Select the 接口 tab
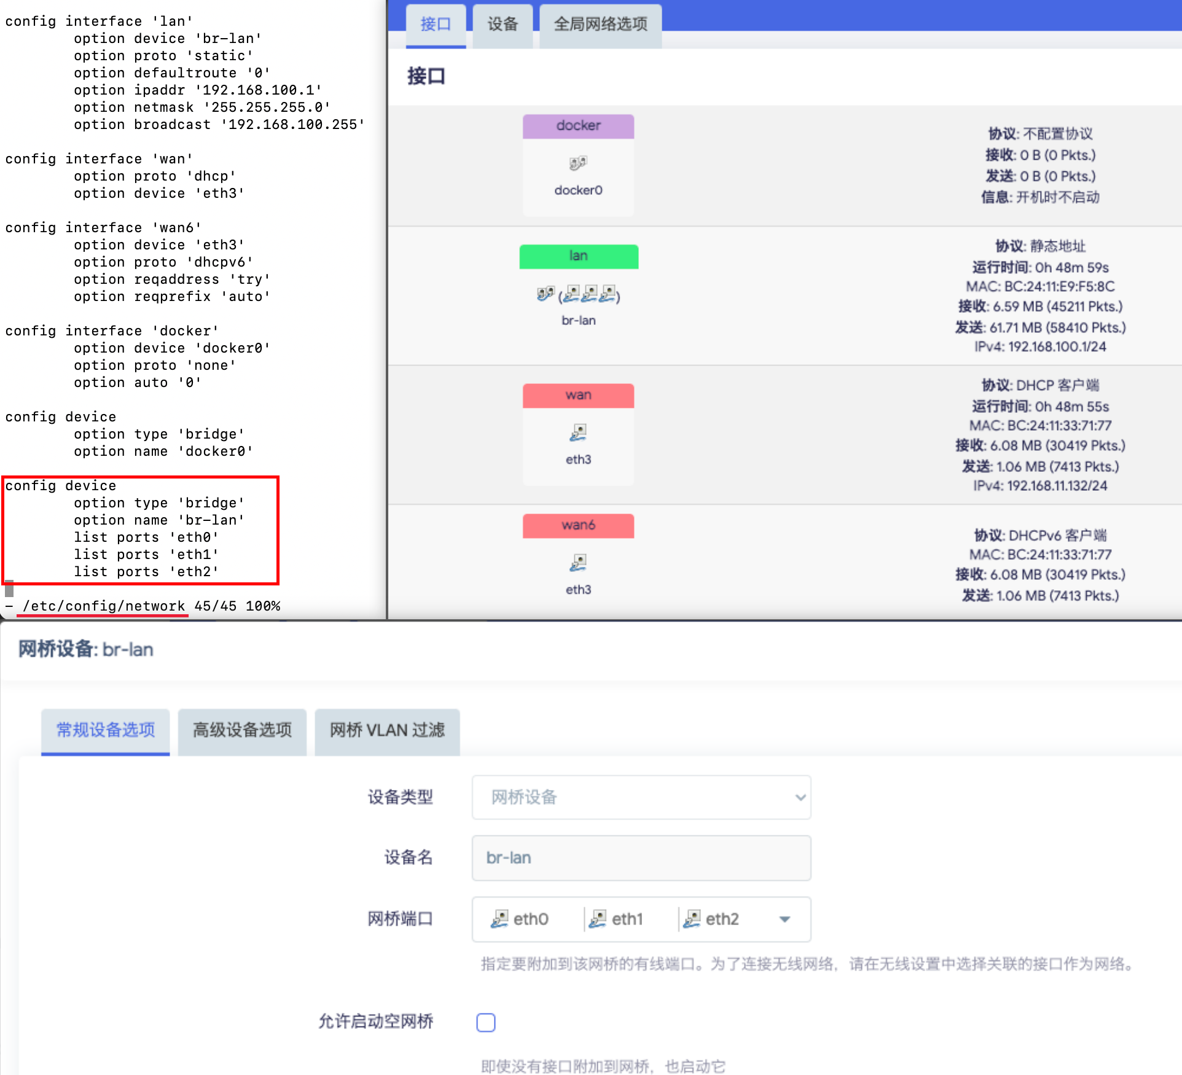 point(436,25)
